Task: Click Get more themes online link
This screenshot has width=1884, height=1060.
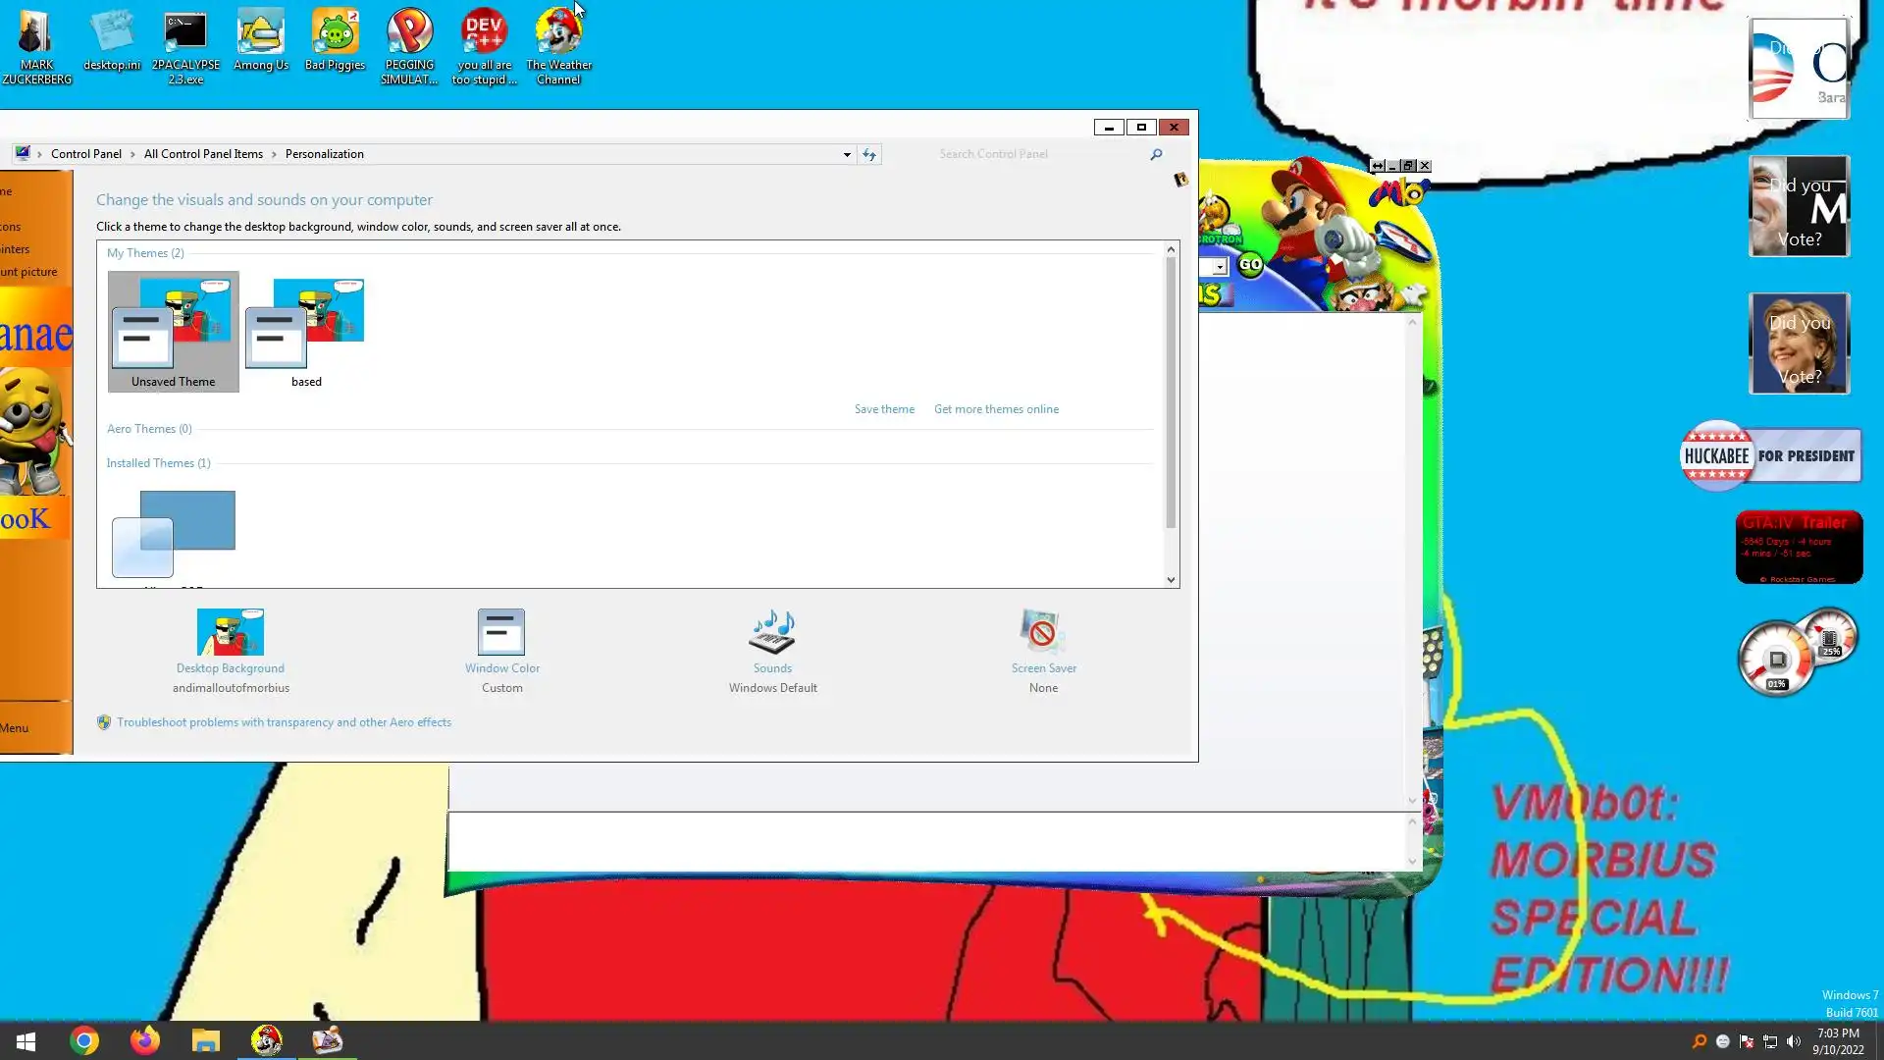Action: [996, 409]
